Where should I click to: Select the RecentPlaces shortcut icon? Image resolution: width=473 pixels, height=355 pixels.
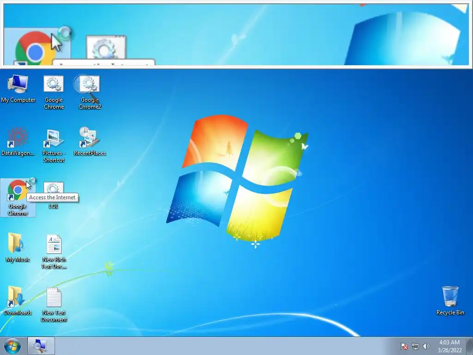click(90, 141)
